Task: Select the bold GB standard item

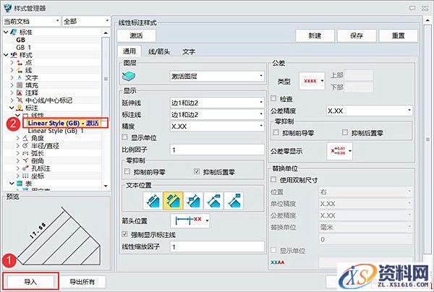Action: coord(20,40)
